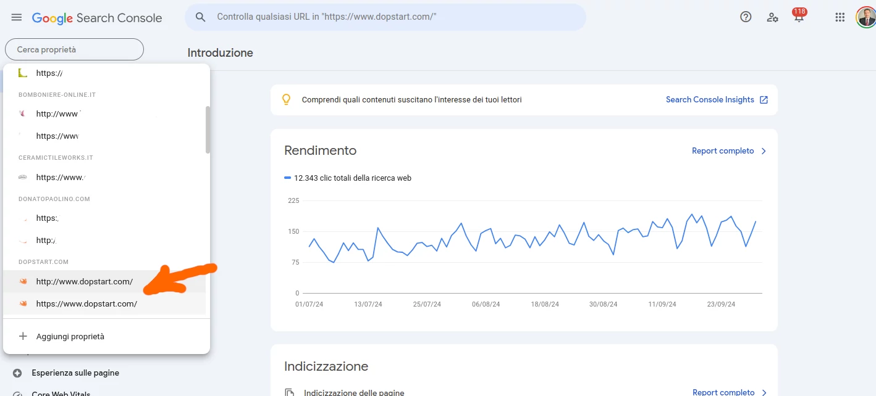Select the property under CERAMICTILEWORKS.IT
Viewport: 876px width, 396px height.
[104, 177]
